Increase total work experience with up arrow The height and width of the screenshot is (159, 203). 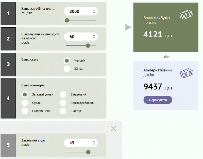coord(94,141)
